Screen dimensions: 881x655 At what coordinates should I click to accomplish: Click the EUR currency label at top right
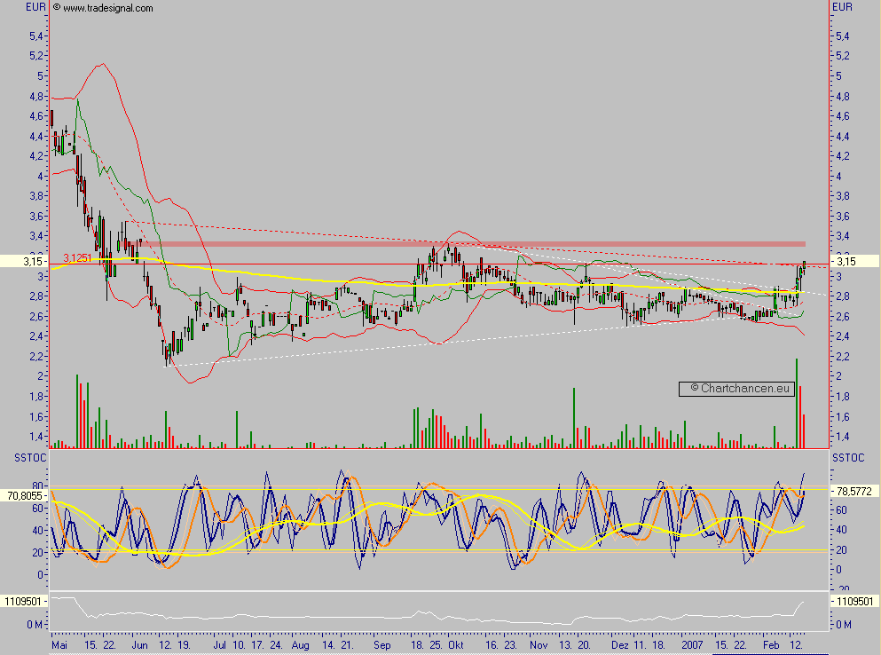click(842, 7)
